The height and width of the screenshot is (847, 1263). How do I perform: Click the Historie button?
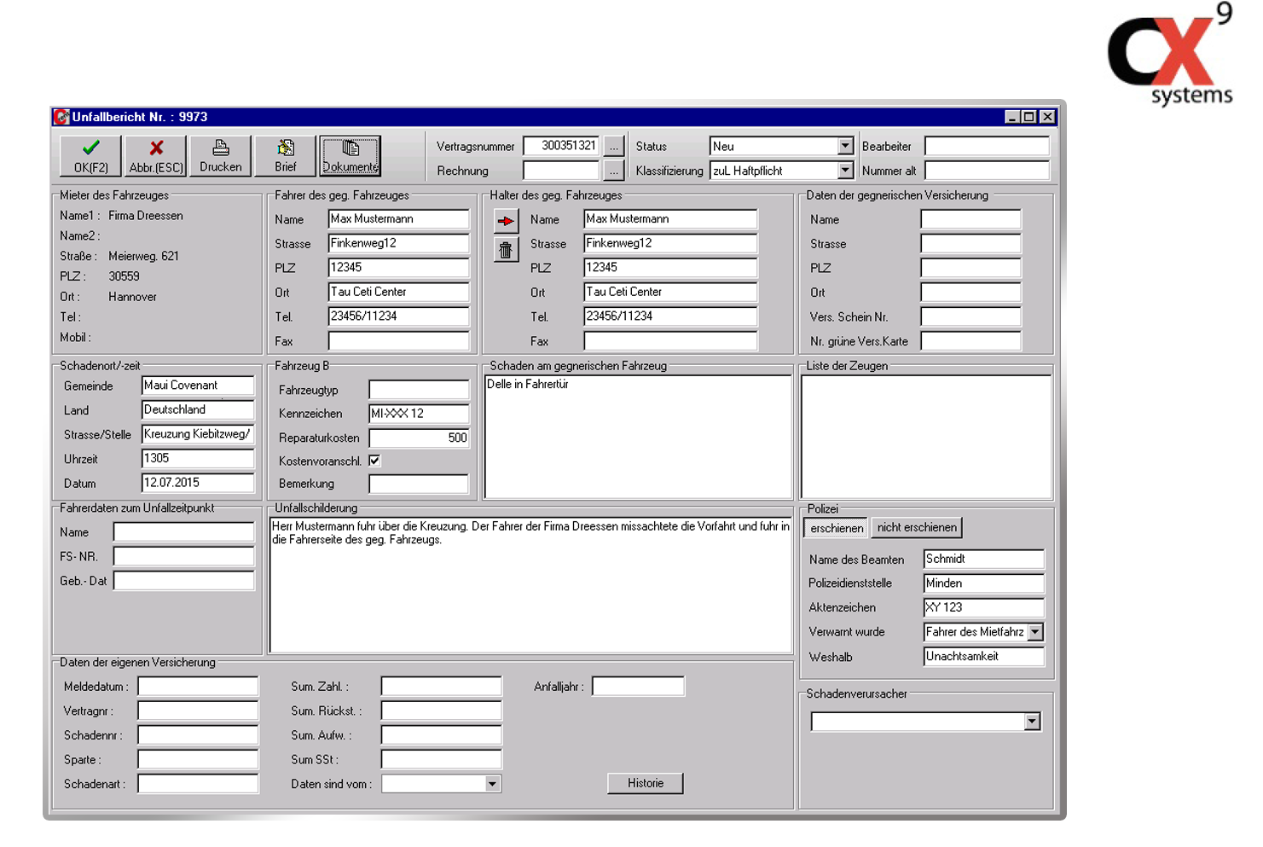coord(645,783)
